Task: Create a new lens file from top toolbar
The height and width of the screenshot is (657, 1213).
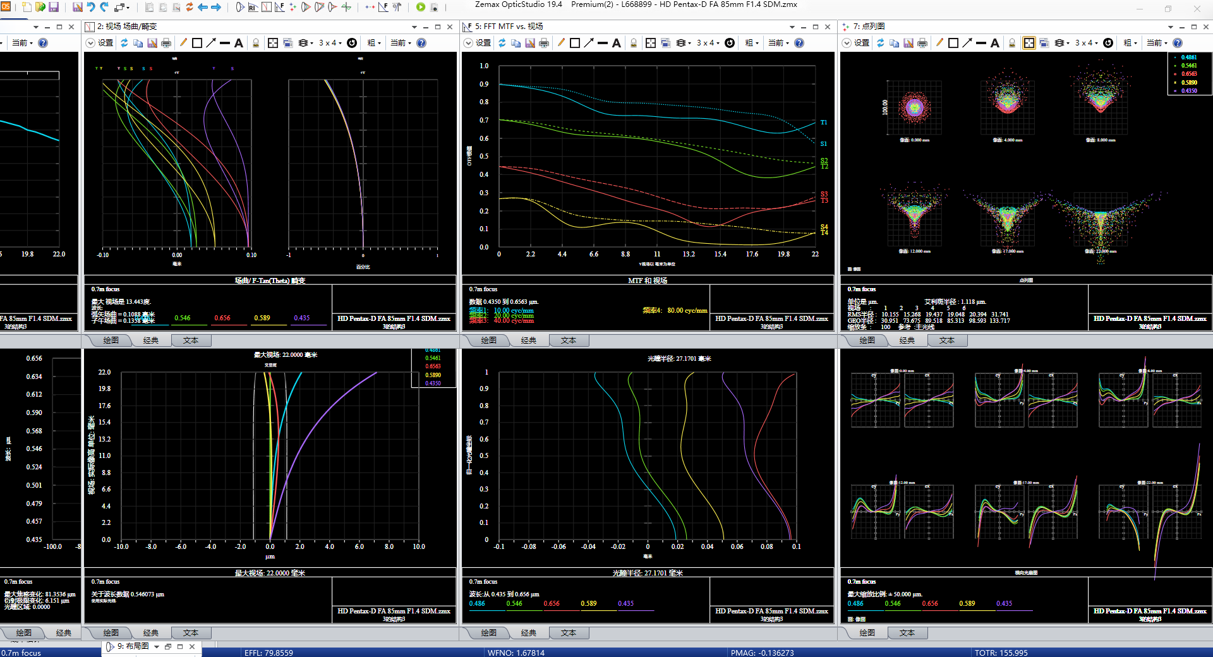Action: [x=27, y=8]
